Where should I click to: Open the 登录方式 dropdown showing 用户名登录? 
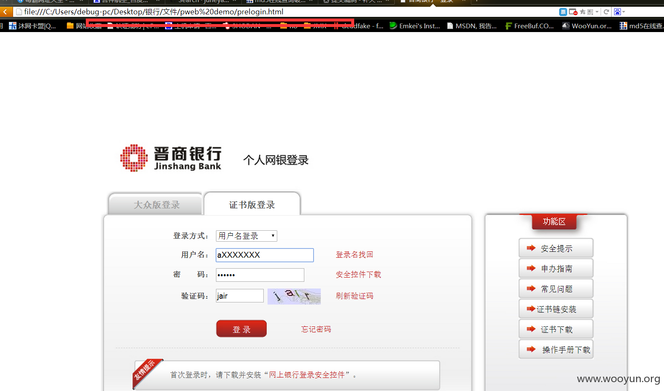click(x=246, y=236)
